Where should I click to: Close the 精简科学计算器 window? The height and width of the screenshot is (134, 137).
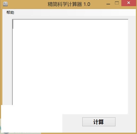point(129,3)
